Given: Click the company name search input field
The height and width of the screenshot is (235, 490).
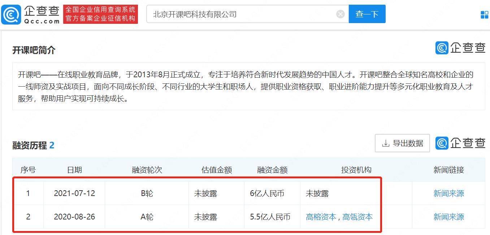Looking at the screenshot, I should 242,14.
